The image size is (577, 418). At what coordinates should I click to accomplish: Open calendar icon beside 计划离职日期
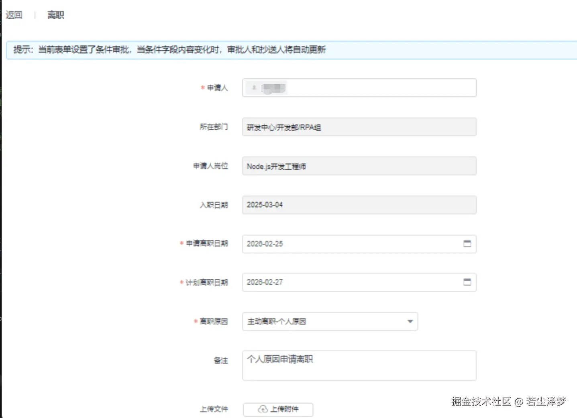pyautogui.click(x=467, y=282)
